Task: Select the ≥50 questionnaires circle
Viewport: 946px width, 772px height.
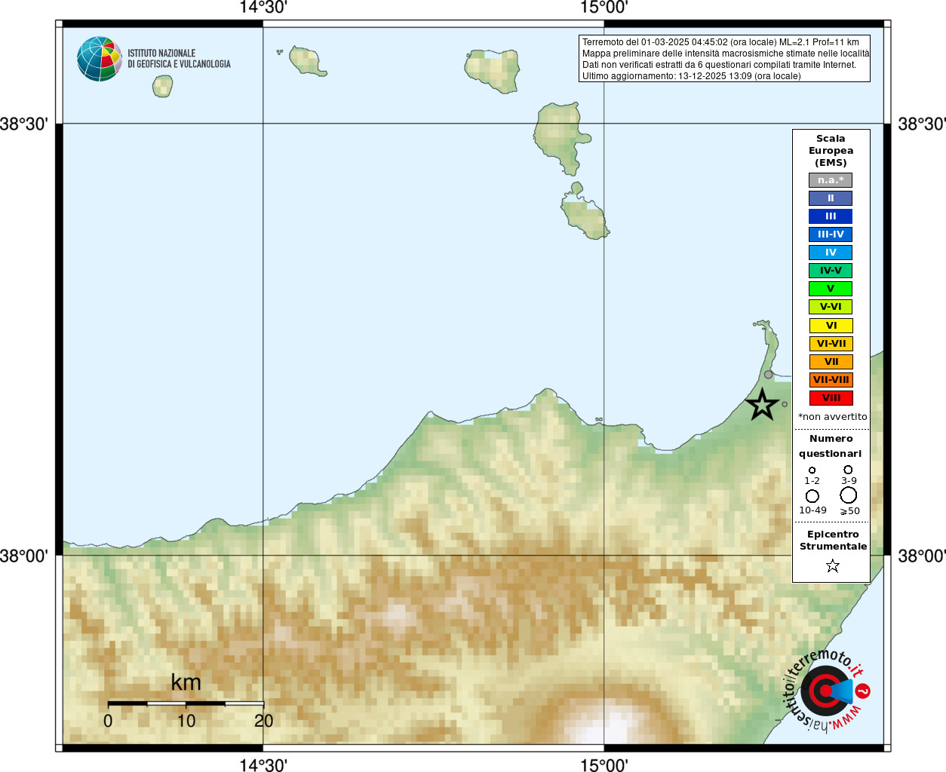Action: click(849, 495)
